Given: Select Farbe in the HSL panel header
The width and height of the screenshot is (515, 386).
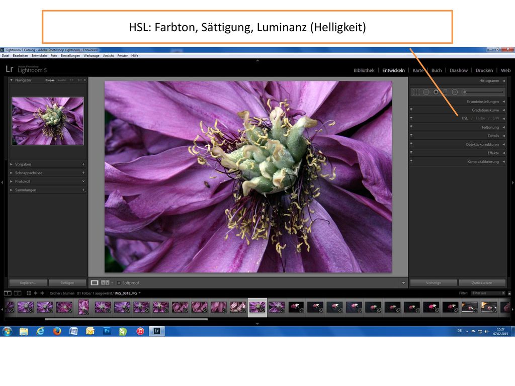Looking at the screenshot, I should pyautogui.click(x=480, y=118).
